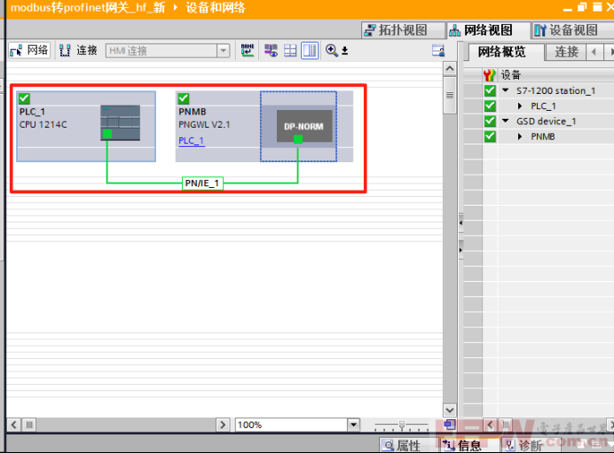This screenshot has width=614, height=453.
Task: Toggle checkbox for GSD device_1 row
Action: (490, 121)
